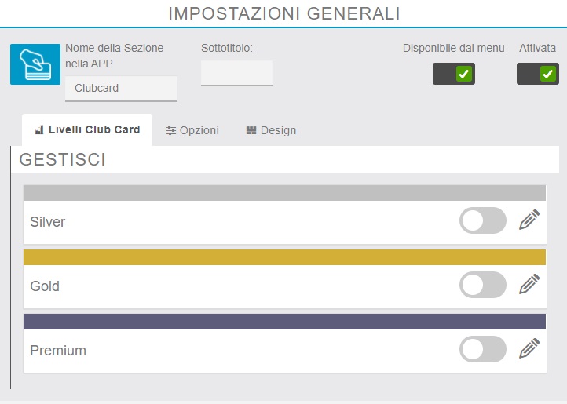Click the Clubcard section icon

[x=35, y=64]
